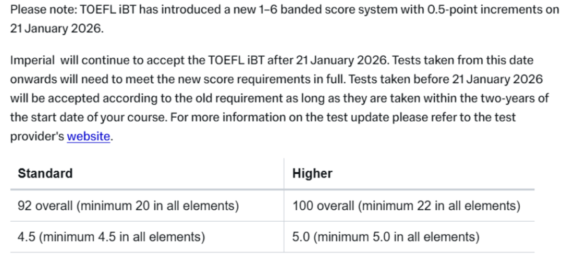Click the "two-years" text in the paragraph

pyautogui.click(x=503, y=98)
